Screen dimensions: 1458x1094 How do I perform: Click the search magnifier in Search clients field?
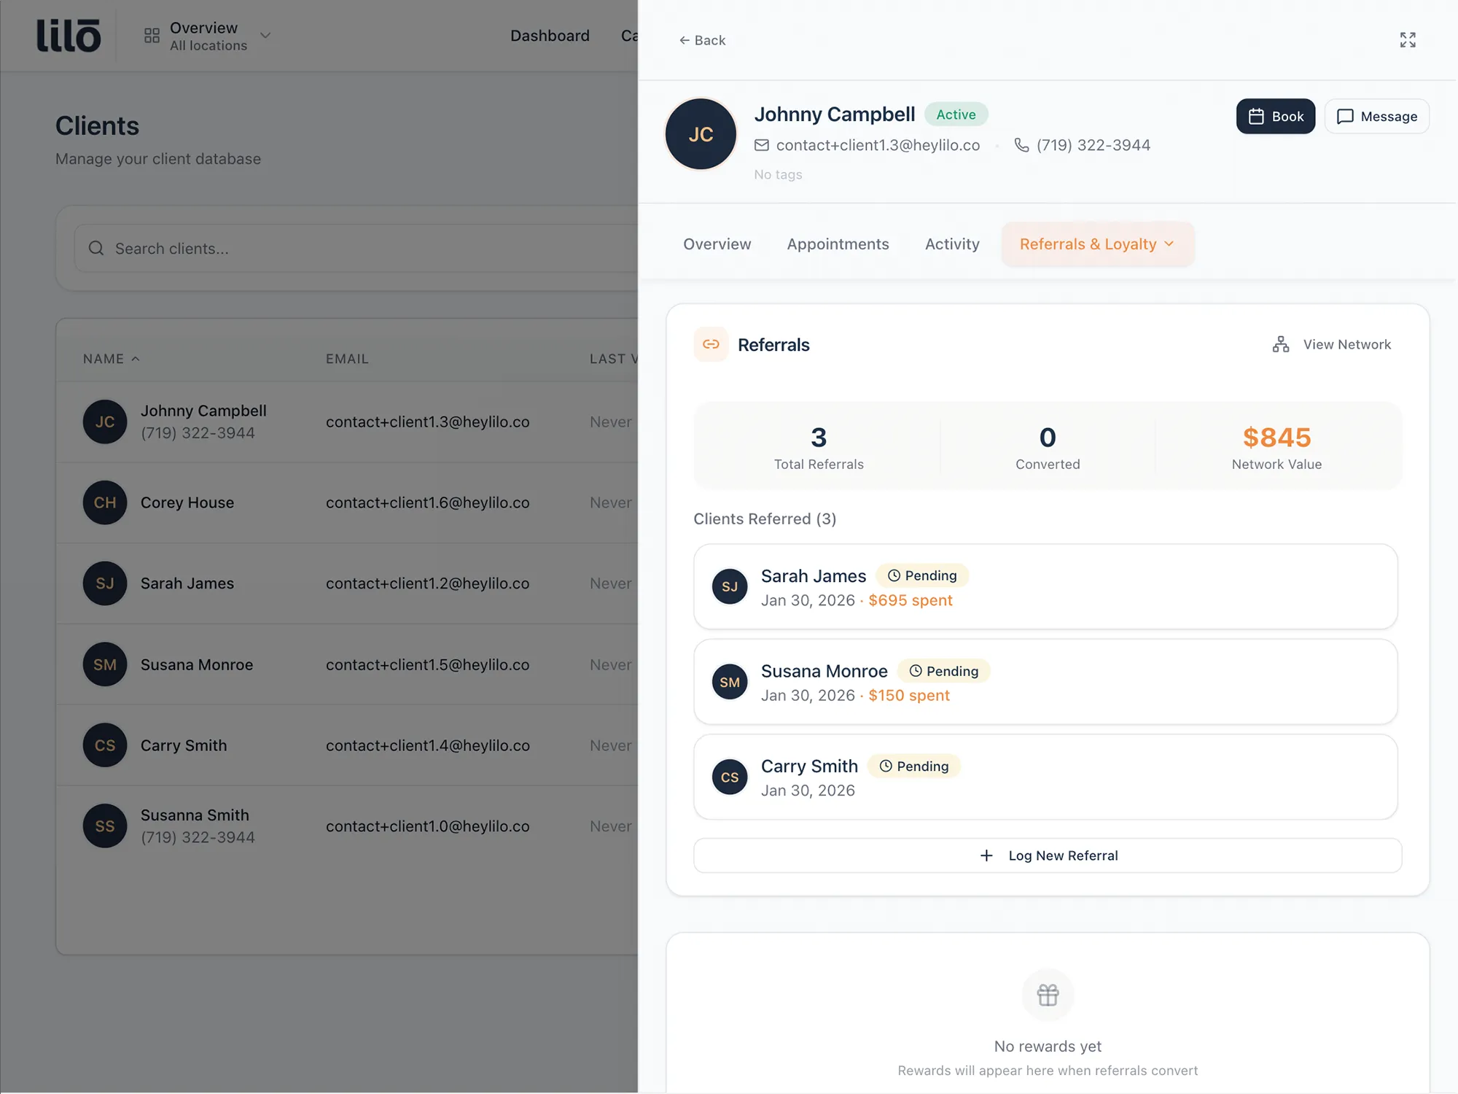coord(96,248)
